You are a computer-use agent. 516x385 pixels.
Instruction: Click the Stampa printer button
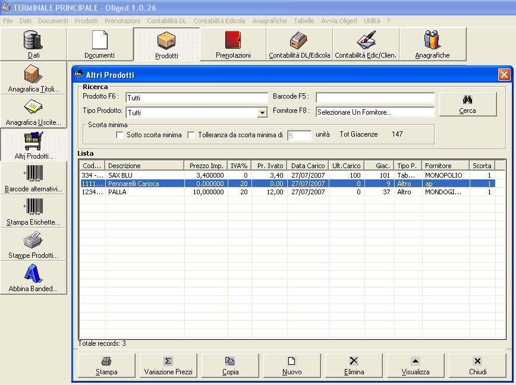(106, 365)
